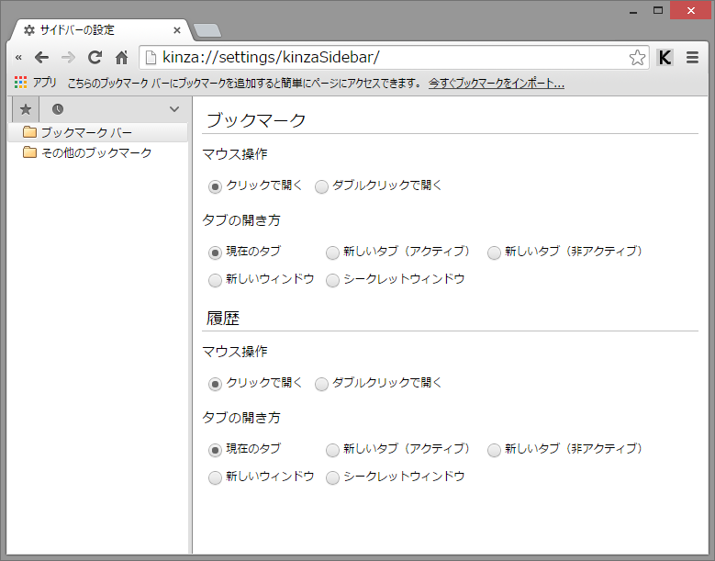715x561 pixels.
Task: Open a new tab
Action: click(x=207, y=30)
